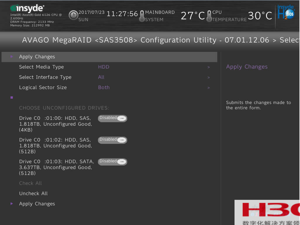Click the Apply Changes entry below Uncheck All
This screenshot has height=225, width=300.
pyautogui.click(x=37, y=204)
